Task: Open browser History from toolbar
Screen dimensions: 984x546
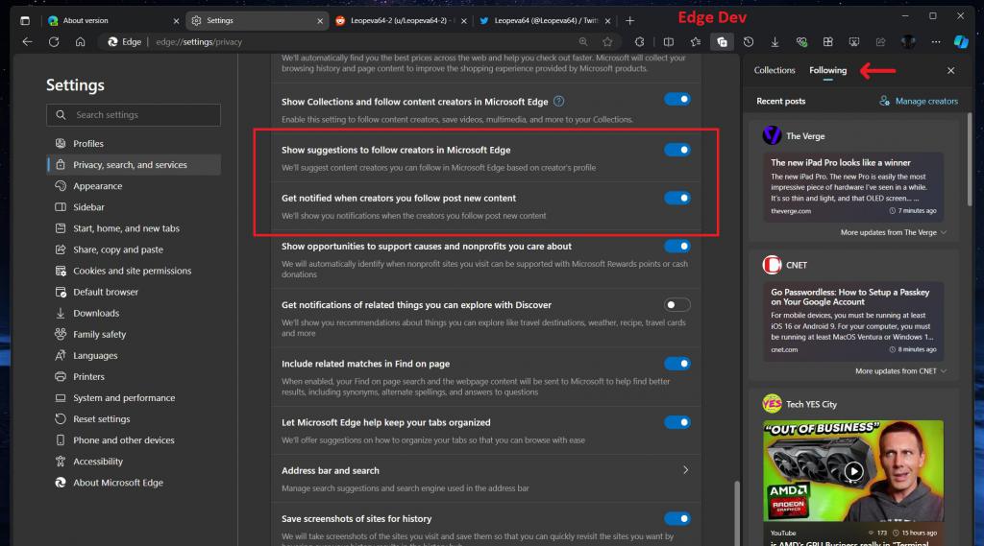Action: [x=749, y=42]
